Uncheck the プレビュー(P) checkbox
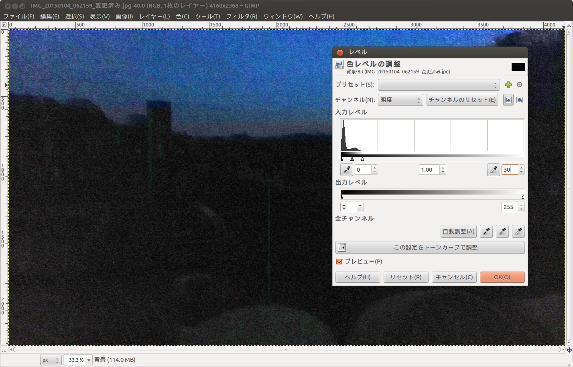573x367 pixels. [339, 262]
